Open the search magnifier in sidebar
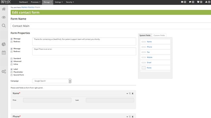211x118 pixels. 4,26
